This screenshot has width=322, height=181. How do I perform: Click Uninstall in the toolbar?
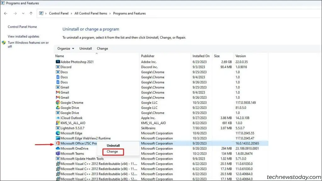[86, 48]
